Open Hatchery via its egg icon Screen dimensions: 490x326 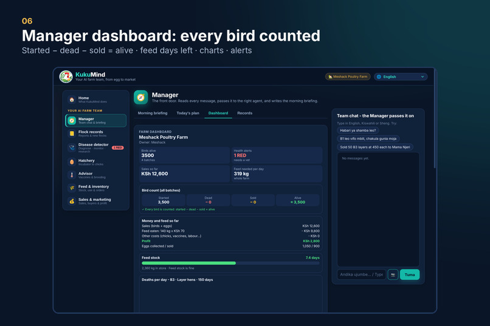point(72,162)
